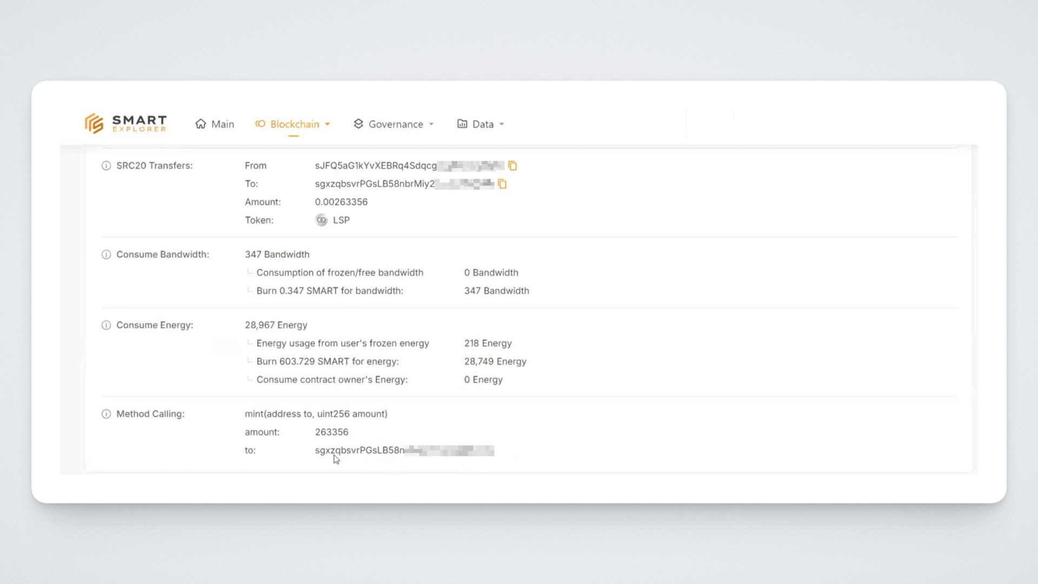Open the sender address sJFQ5aG1k link

[x=376, y=166]
